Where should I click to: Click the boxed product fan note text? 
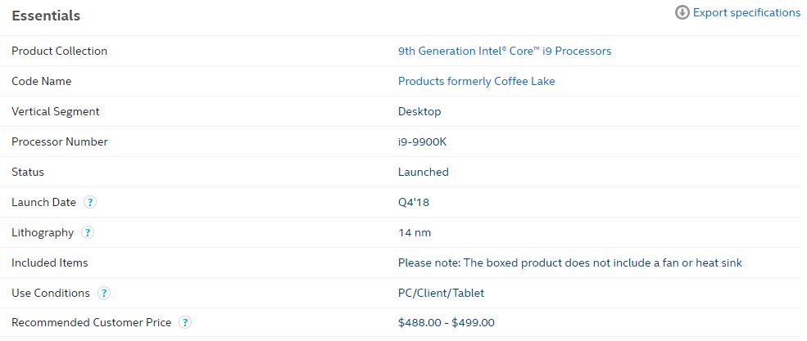click(602, 262)
